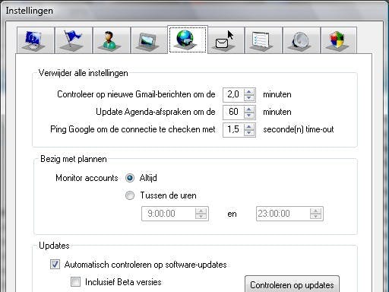Image resolution: width=389 pixels, height=292 pixels.
Task: Open the monitor display settings tab
Action: 36,40
